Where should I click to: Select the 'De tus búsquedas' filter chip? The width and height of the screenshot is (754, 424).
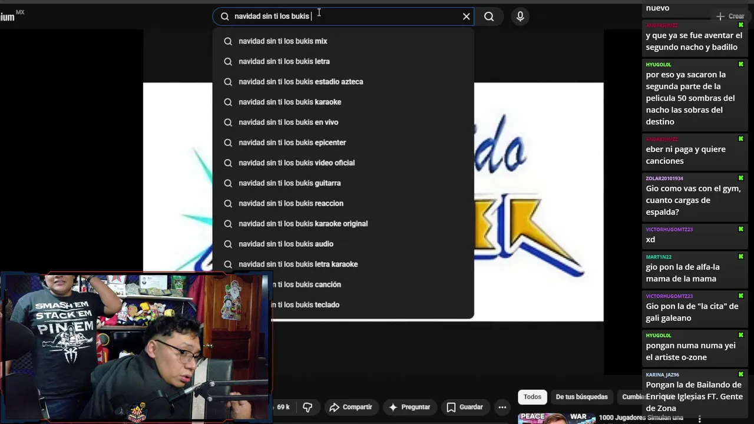click(x=581, y=397)
